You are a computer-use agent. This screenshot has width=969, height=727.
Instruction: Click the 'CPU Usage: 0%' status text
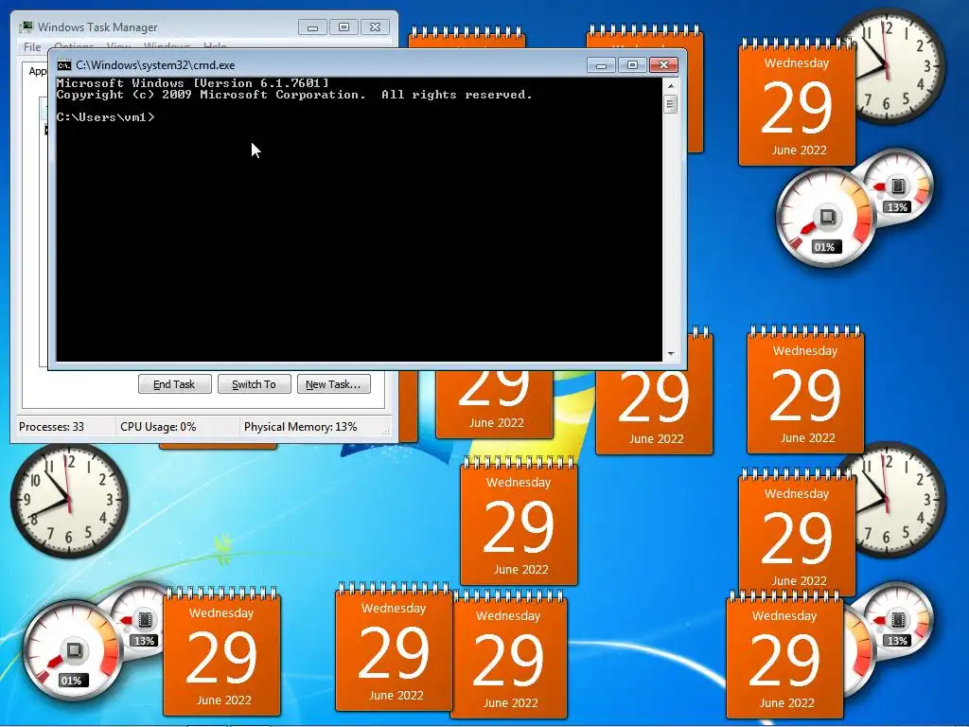tap(158, 427)
